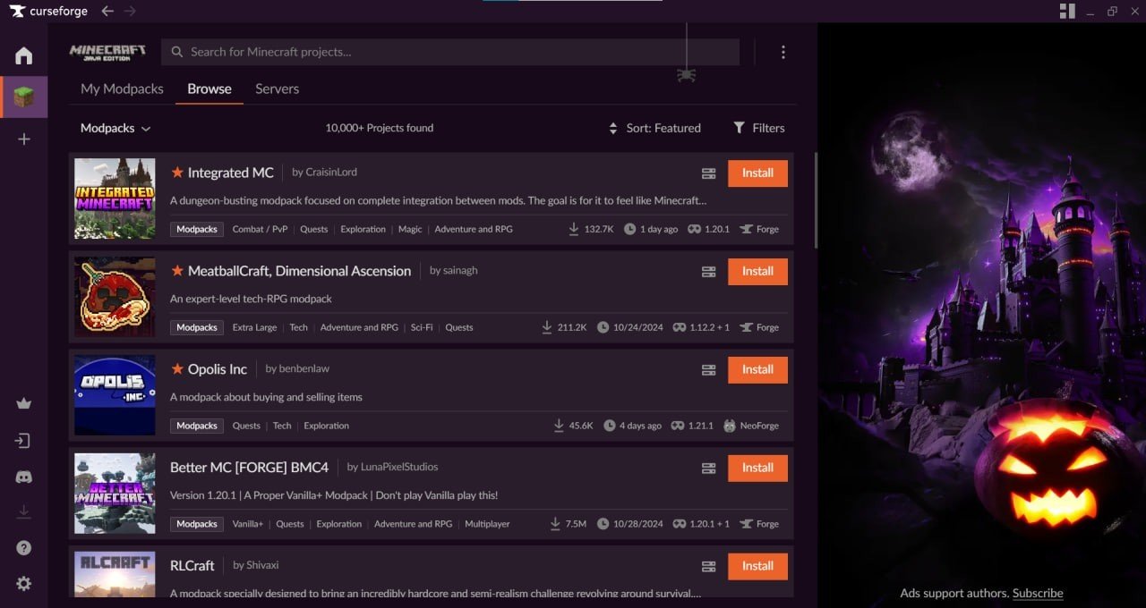Install MeatballCraft, Dimensional Ascension
Screen dimensions: 1146x608
(757, 272)
